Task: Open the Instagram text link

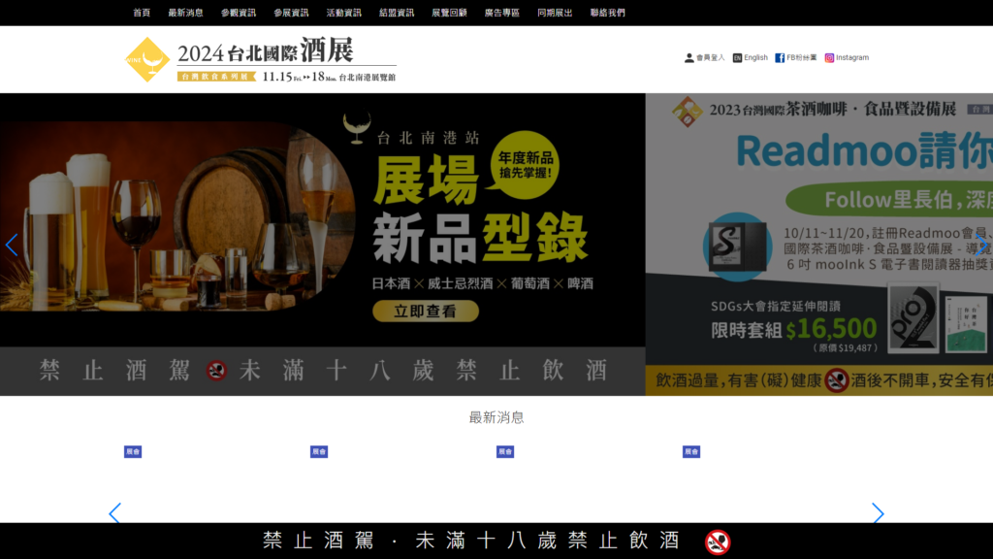Action: [852, 57]
